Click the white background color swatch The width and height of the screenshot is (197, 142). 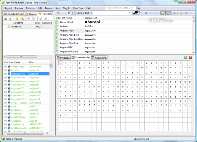click(138, 13)
